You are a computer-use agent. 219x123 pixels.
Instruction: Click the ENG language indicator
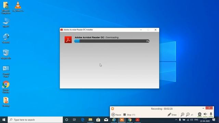[x=196, y=120]
